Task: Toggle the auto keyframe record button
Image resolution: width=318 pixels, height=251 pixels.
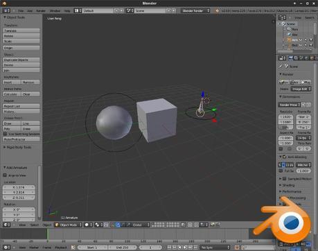Action: (237, 248)
